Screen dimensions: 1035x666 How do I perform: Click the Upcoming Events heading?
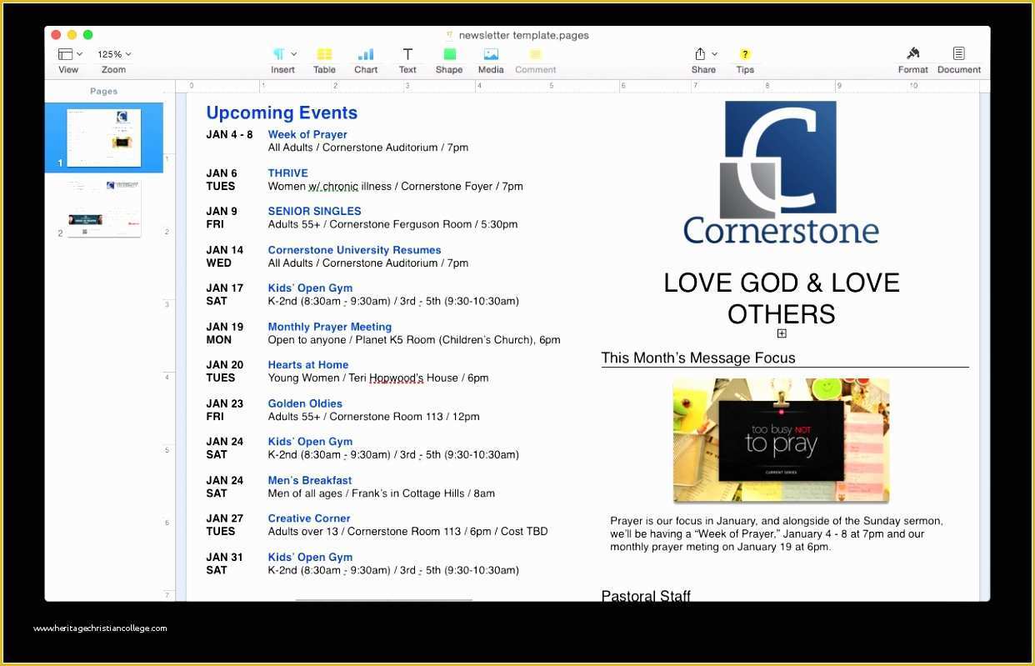tap(282, 113)
